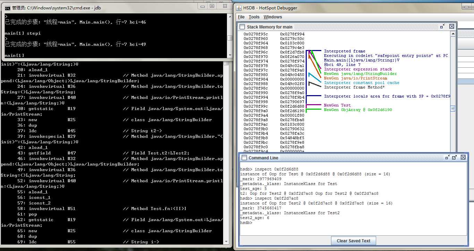Select 'NewGen ObjArray @ 0x0f2d6190' annotation
The height and width of the screenshot is (251, 474).
358,110
